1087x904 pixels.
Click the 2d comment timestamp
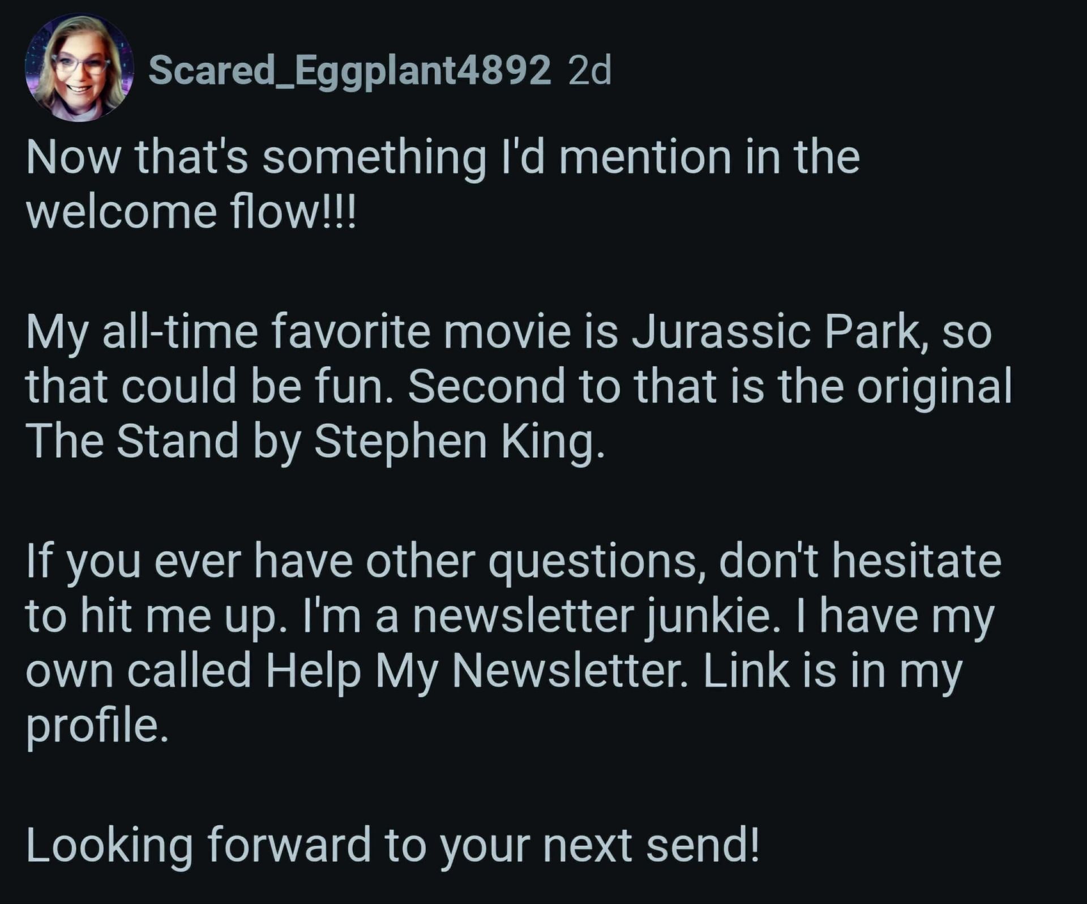coord(589,71)
